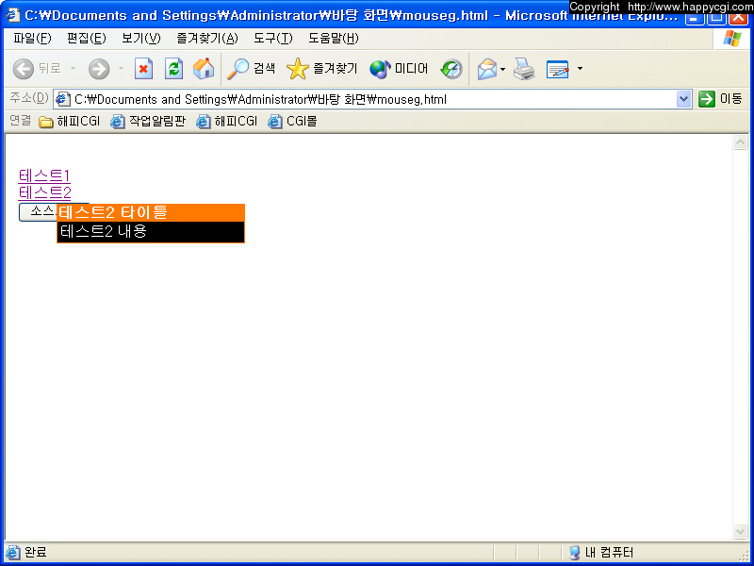Click the Windows flag throbber logo
This screenshot has height=566, width=754.
[731, 39]
